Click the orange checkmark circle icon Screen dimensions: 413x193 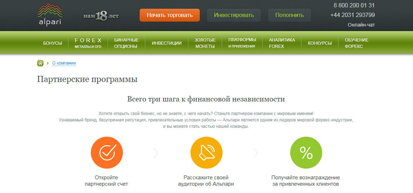click(x=107, y=152)
